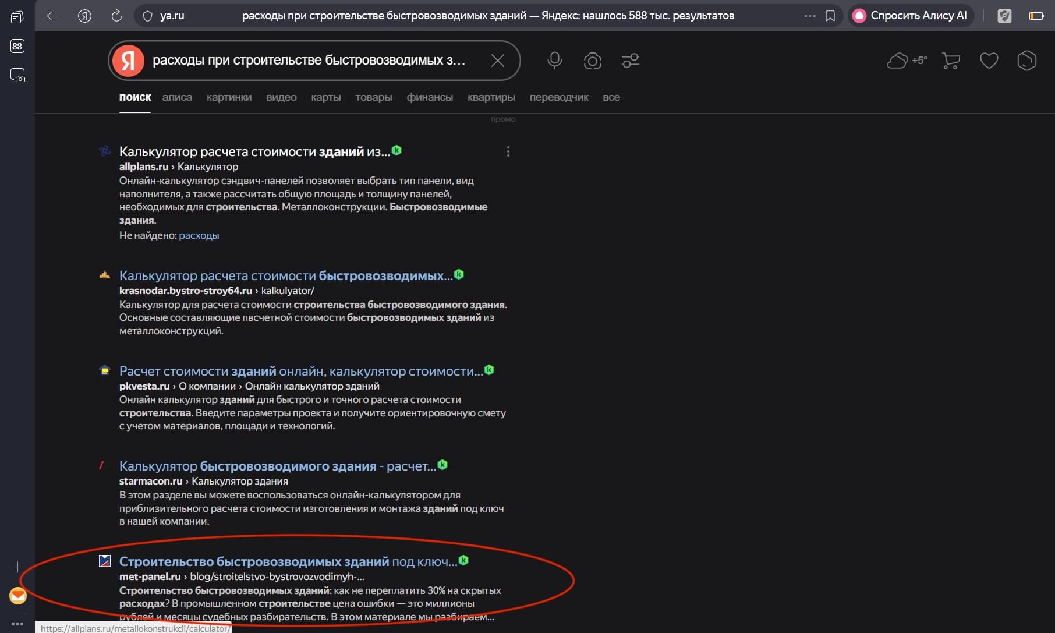Open the tab list icon in sidebar
Image resolution: width=1055 pixels, height=633 pixels.
(17, 17)
